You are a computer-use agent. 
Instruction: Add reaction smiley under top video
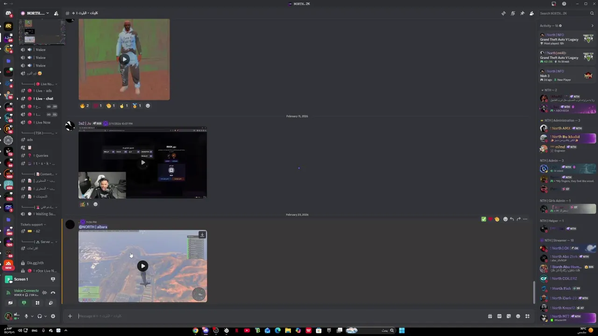(148, 105)
